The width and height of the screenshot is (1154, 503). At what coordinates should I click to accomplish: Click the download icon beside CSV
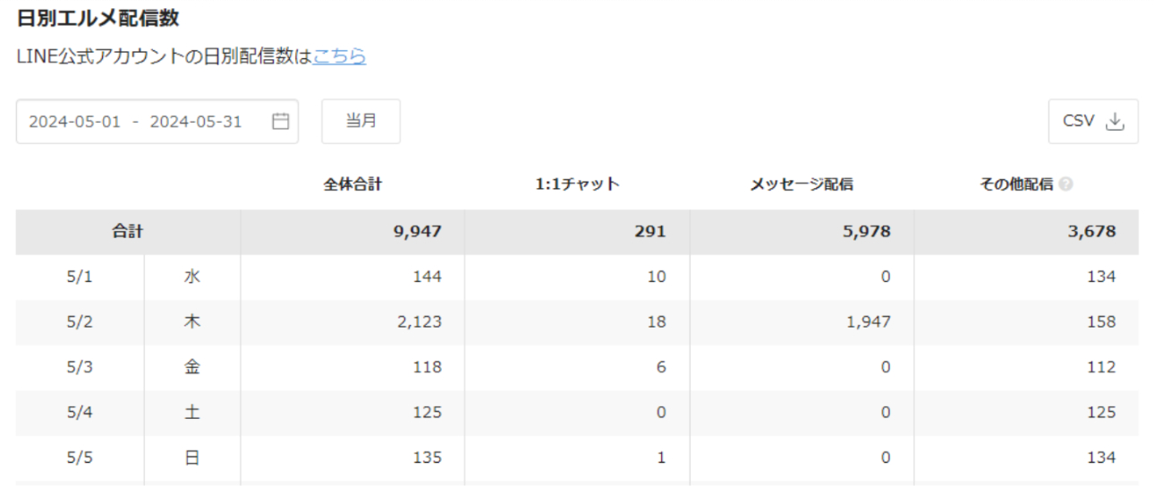(1115, 122)
